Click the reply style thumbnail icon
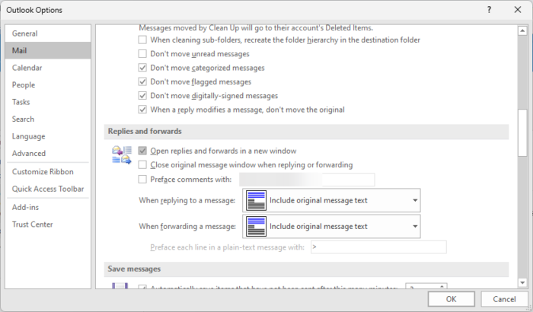Viewport: 533px width, 312px height. click(x=256, y=201)
